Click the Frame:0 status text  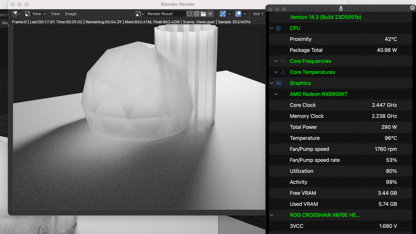click(x=20, y=22)
